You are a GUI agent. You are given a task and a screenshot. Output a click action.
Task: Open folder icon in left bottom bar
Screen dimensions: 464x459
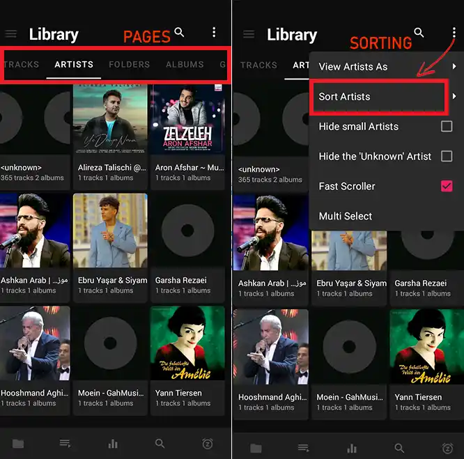click(x=18, y=444)
